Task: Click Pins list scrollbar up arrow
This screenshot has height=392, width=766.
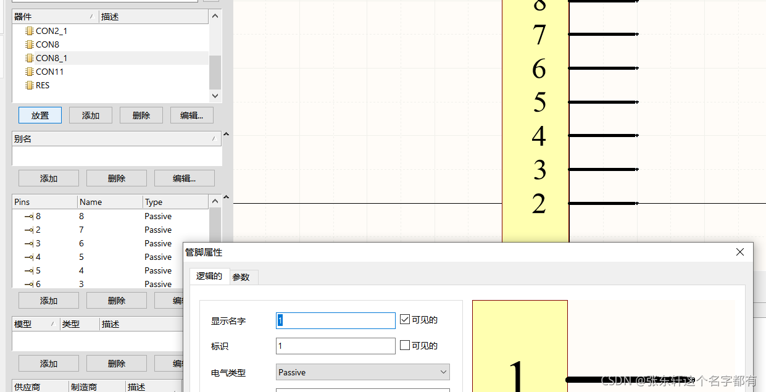Action: (215, 201)
